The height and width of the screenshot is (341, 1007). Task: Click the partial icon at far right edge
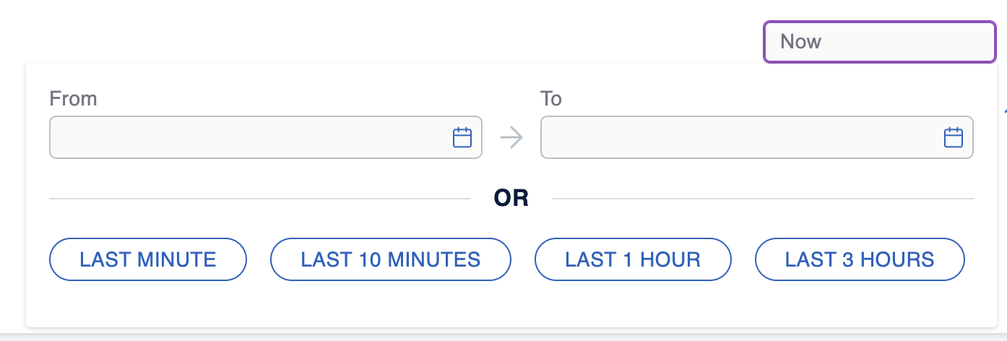[1005, 112]
